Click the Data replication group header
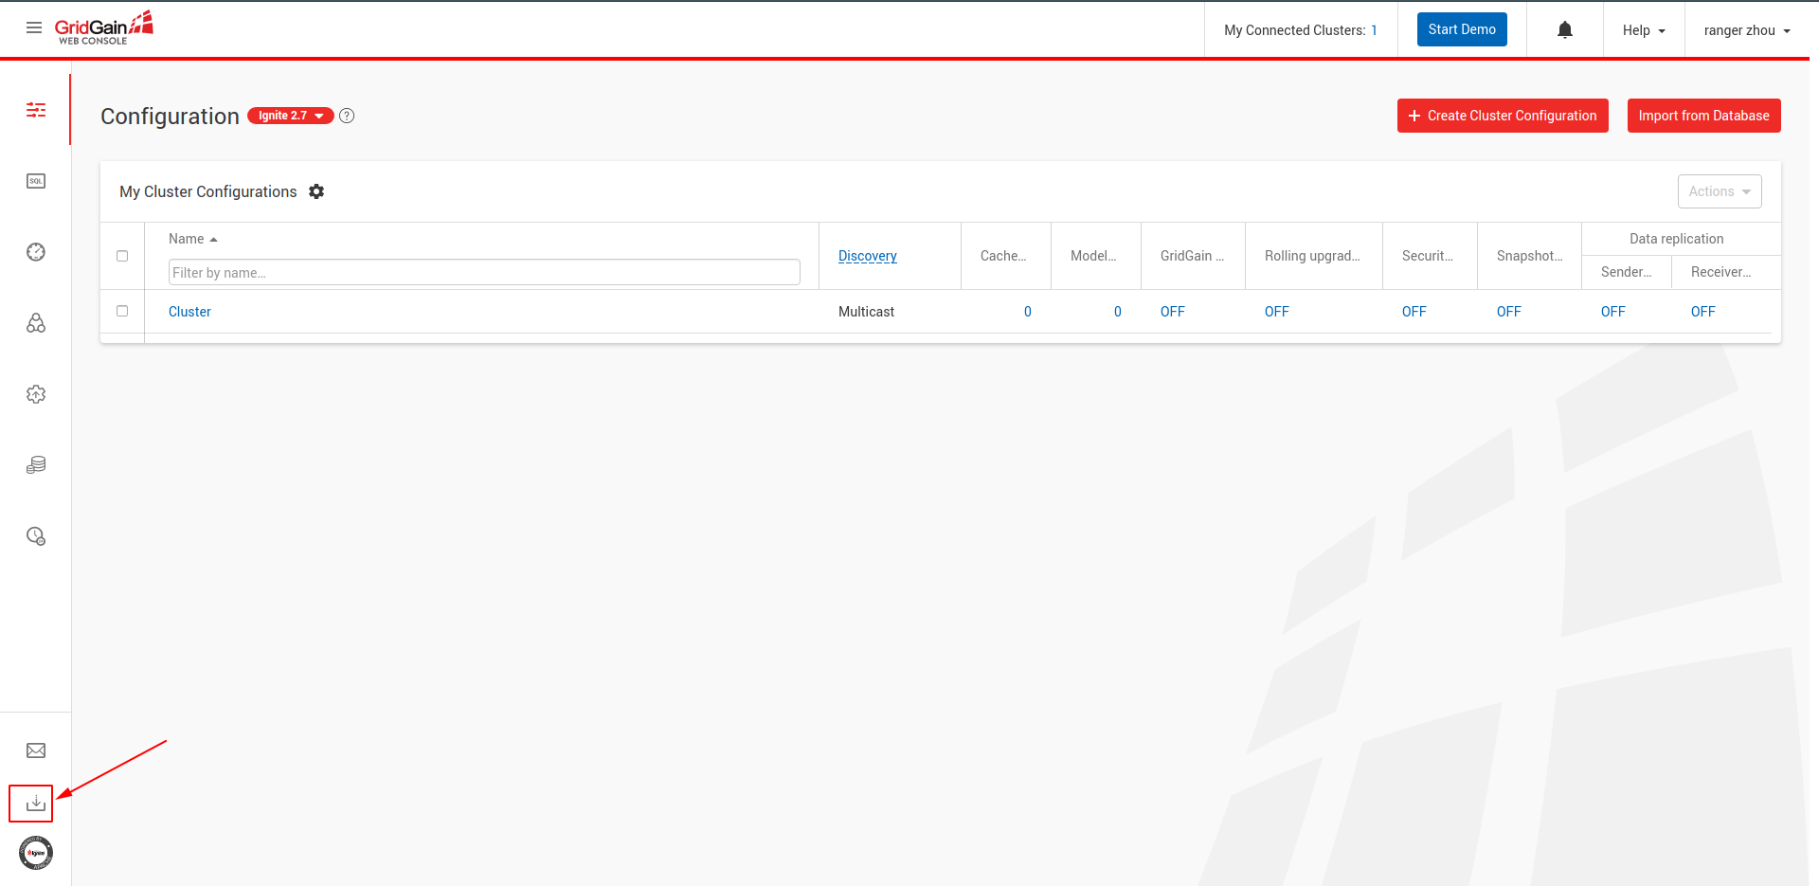Viewport: 1819px width, 886px height. [x=1677, y=239]
